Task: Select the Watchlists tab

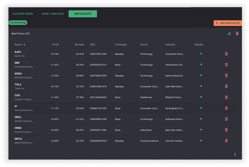Action: (83, 14)
